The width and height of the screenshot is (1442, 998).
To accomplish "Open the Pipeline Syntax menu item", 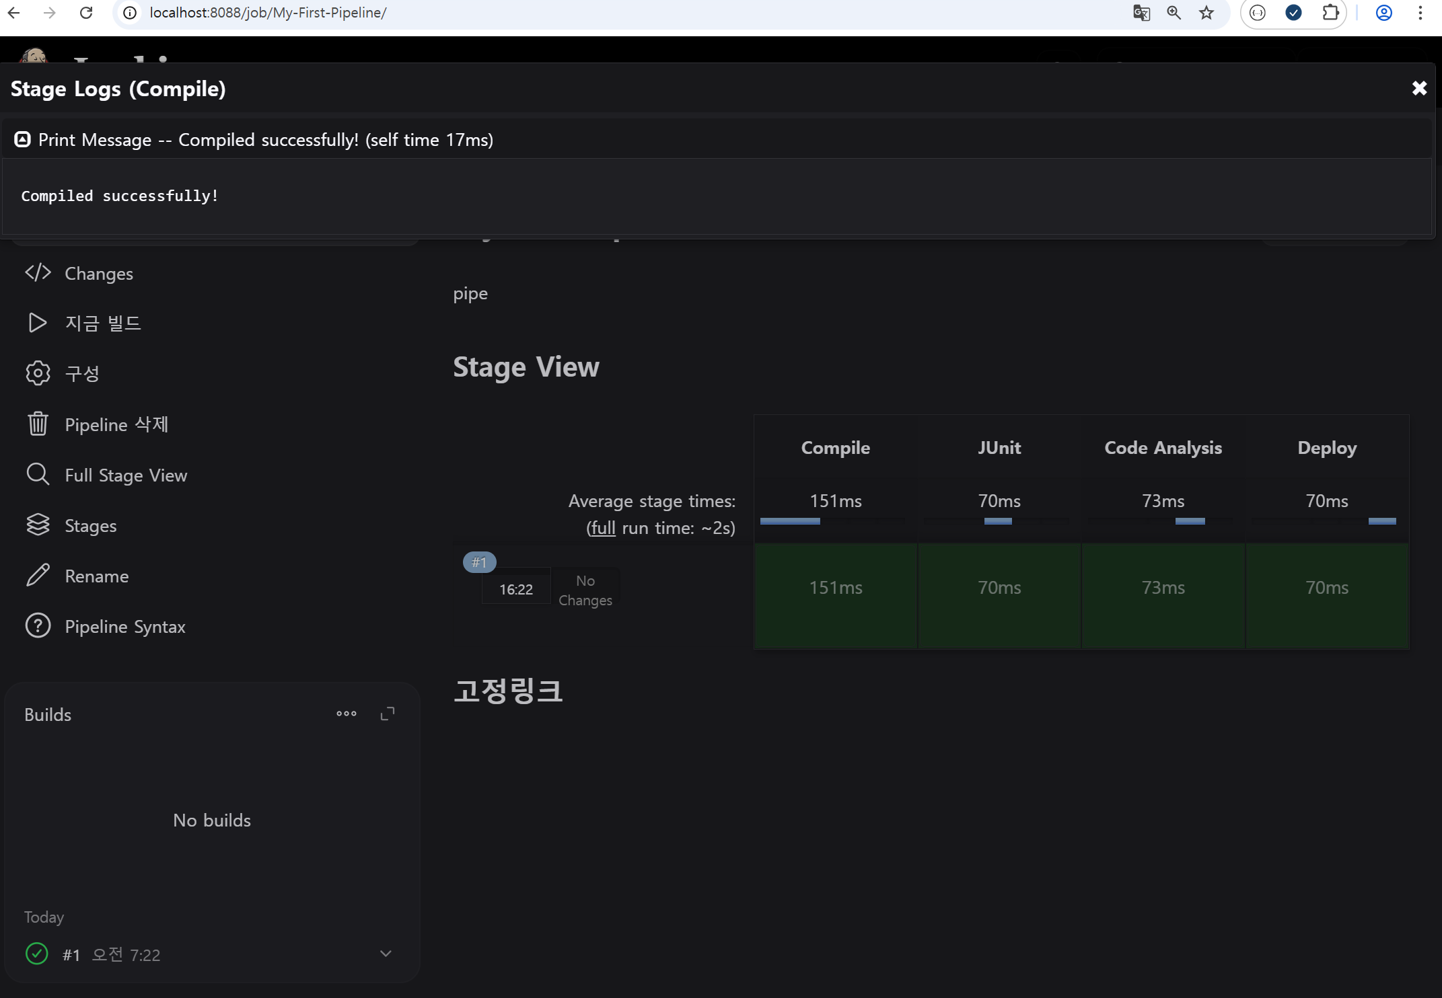I will 125,626.
